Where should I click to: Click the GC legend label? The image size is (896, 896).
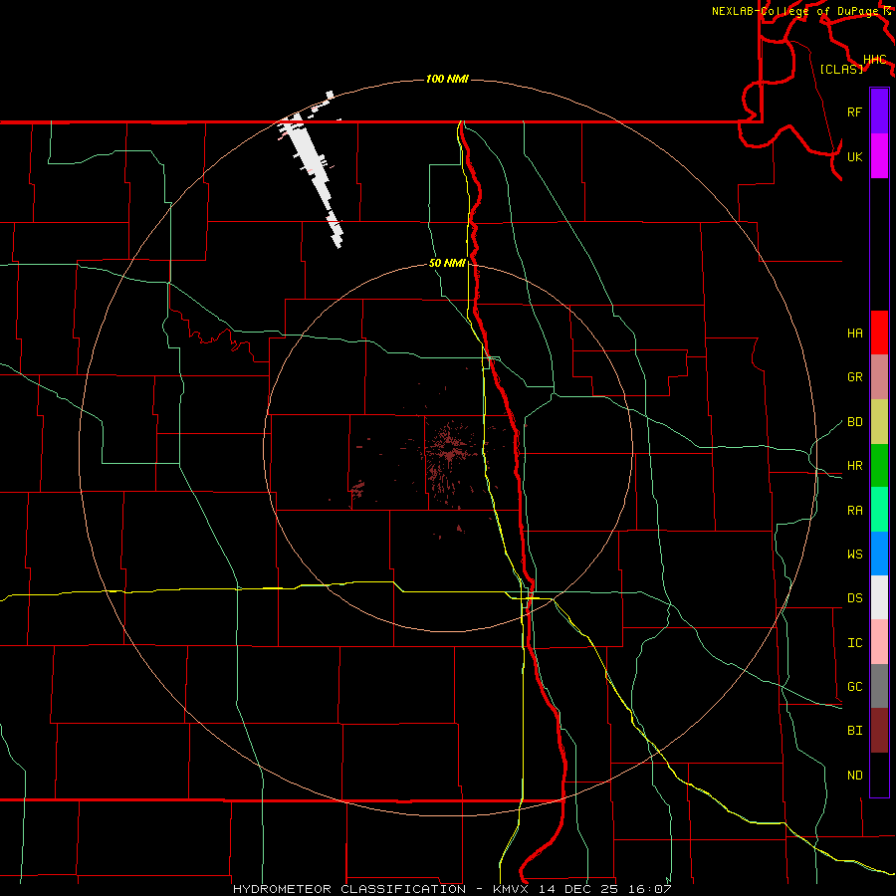(855, 686)
